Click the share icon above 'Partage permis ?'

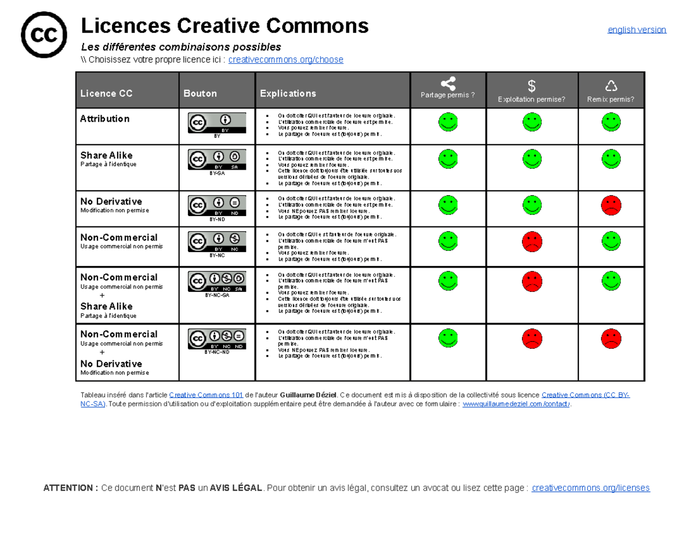[x=447, y=82]
